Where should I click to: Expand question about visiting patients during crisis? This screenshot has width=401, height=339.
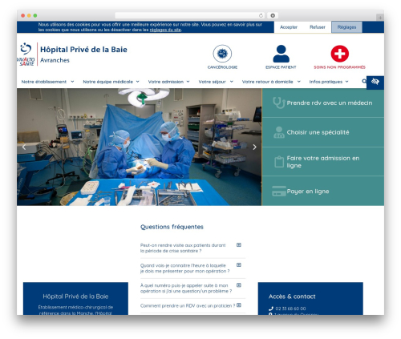coord(239,244)
